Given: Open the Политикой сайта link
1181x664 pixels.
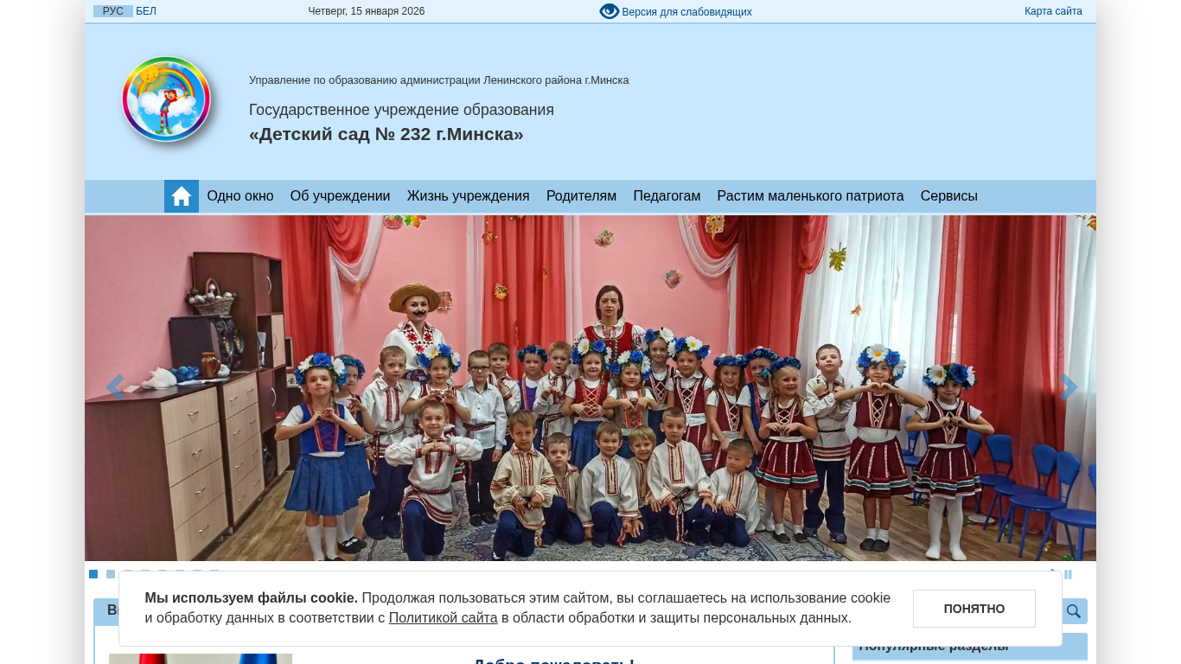Looking at the screenshot, I should click(x=443, y=618).
